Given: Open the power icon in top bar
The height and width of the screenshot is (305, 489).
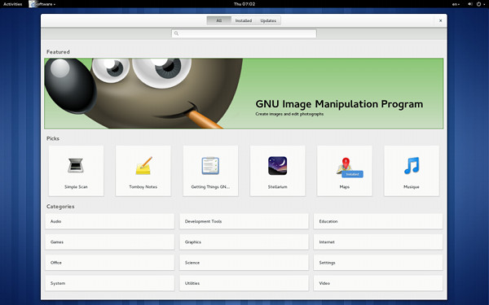Looking at the screenshot, I should tap(478, 4).
